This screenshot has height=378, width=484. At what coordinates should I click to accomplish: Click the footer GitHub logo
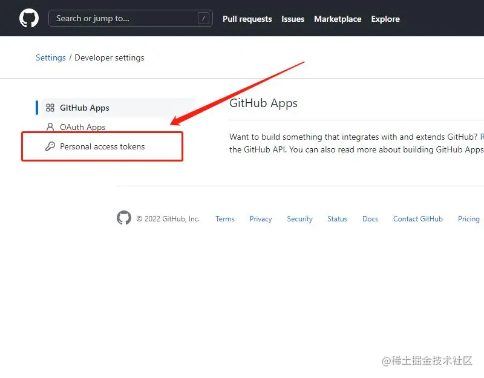point(124,218)
